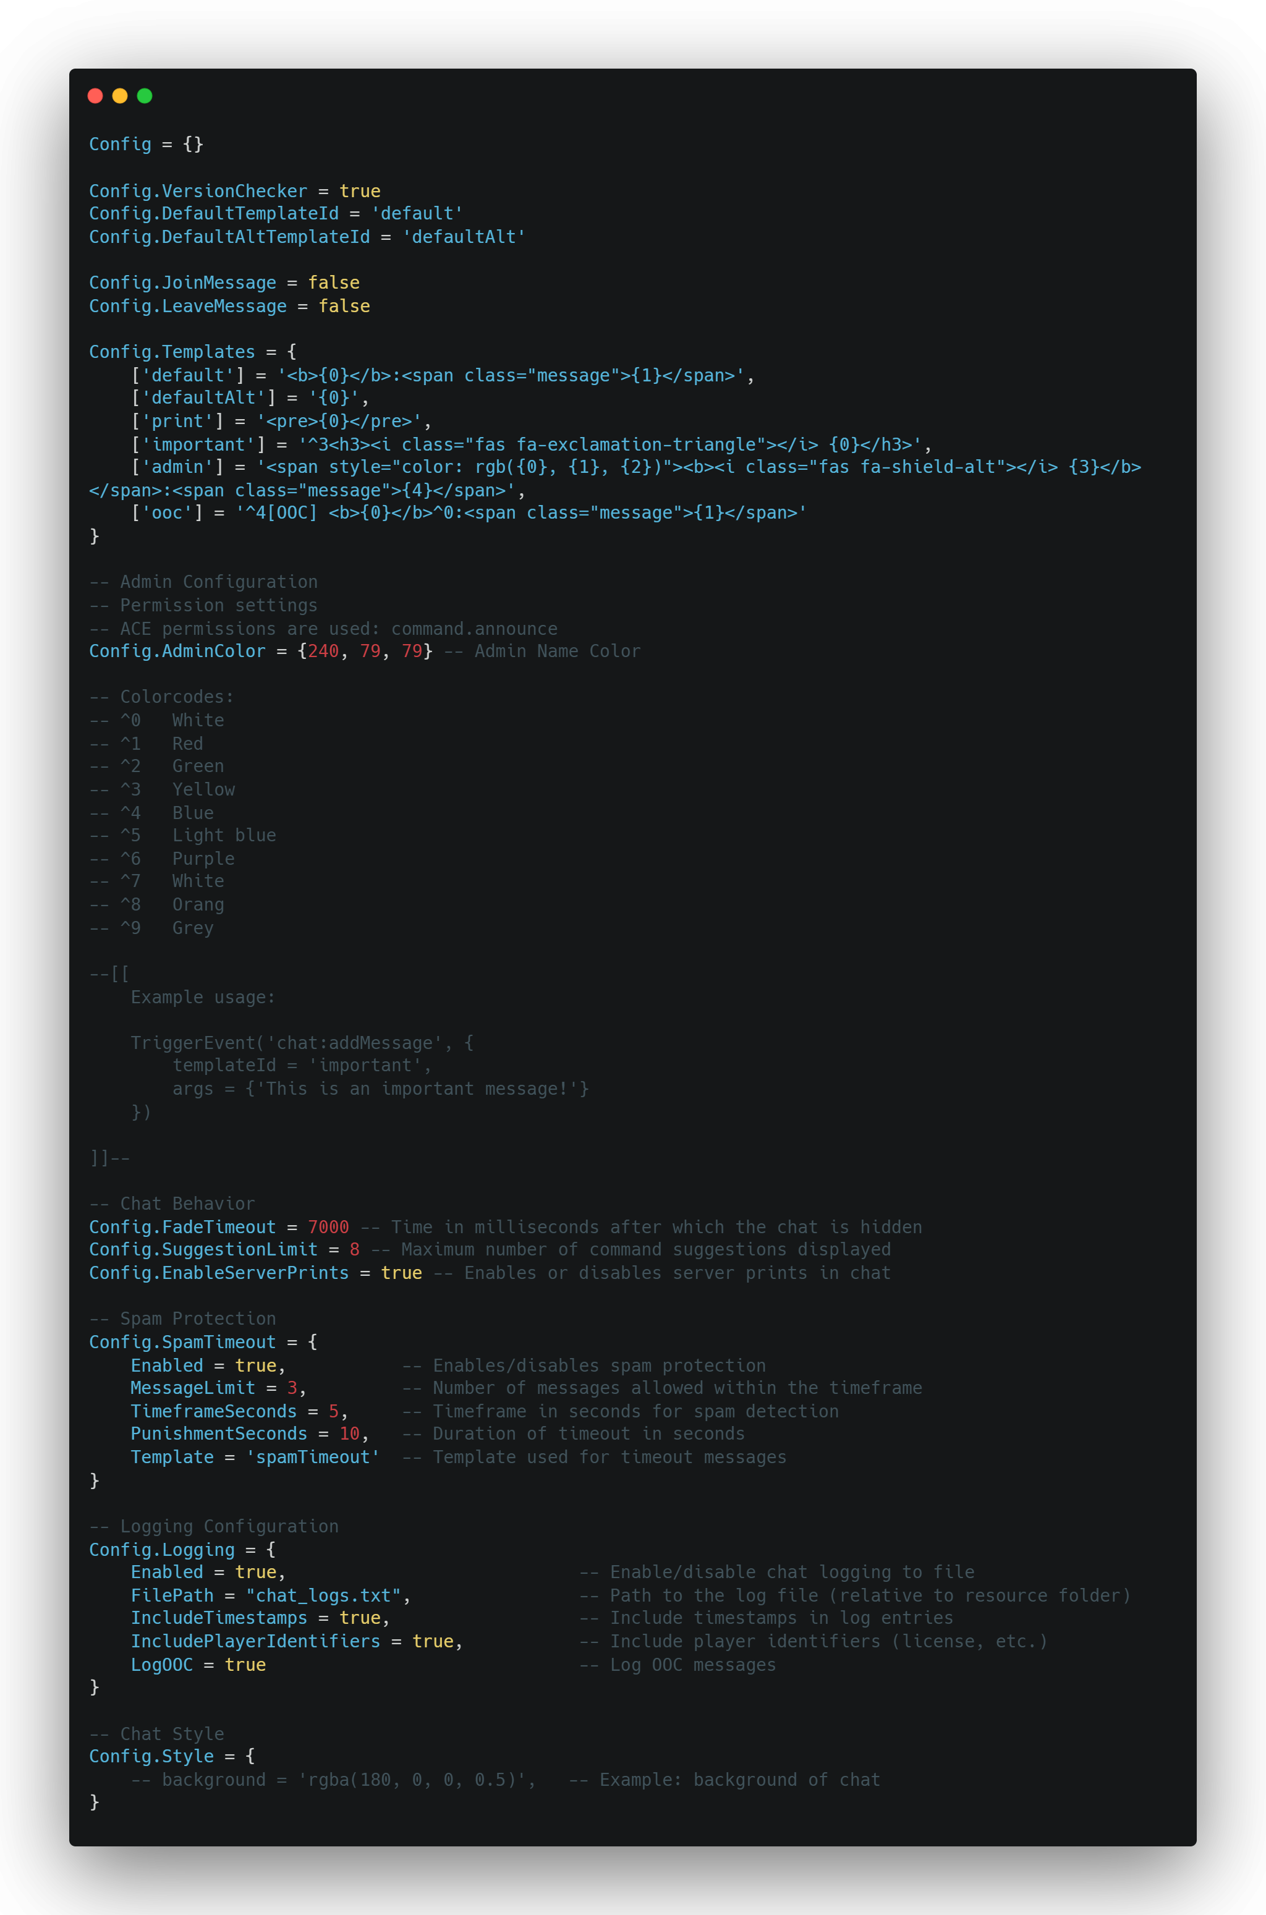Click the ['ooc'] template key
Viewport: 1266px width, 1915px height.
pos(167,514)
